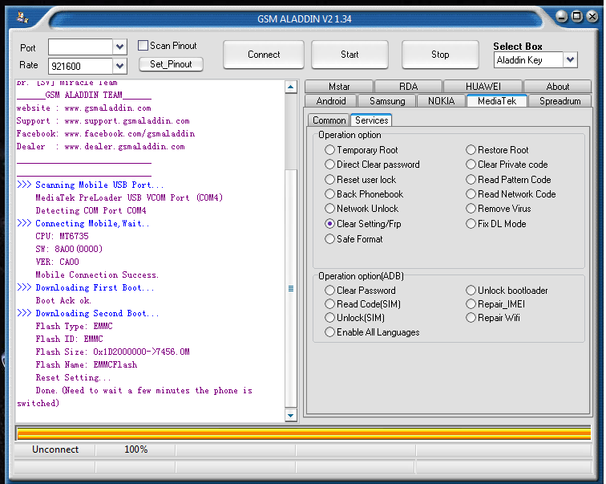Open the RDA tab
Viewport: 606px width, 484px height.
[x=408, y=86]
